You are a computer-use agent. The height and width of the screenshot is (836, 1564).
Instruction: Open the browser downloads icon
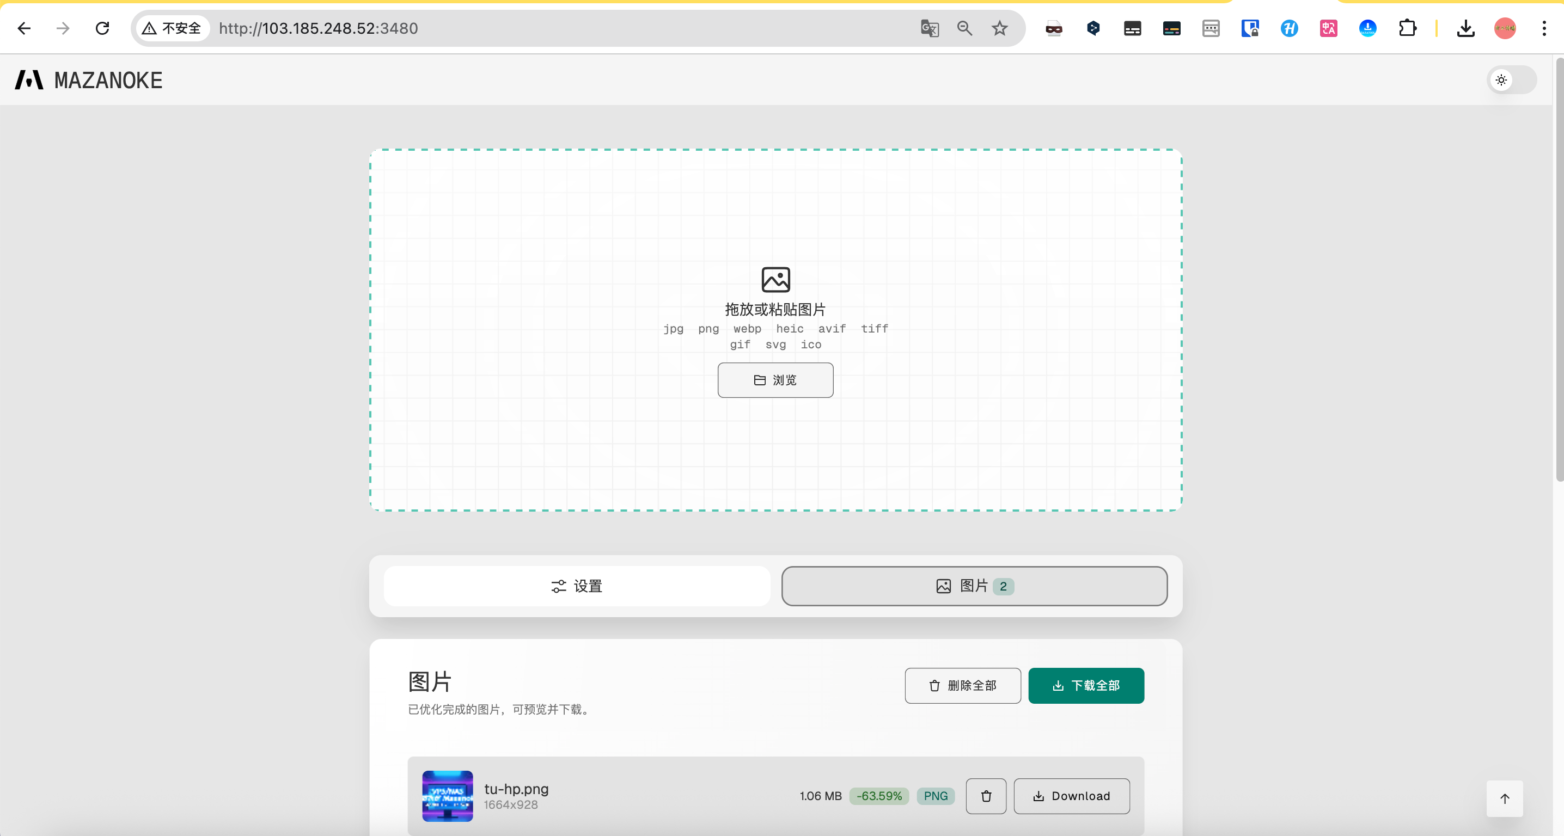(x=1465, y=28)
